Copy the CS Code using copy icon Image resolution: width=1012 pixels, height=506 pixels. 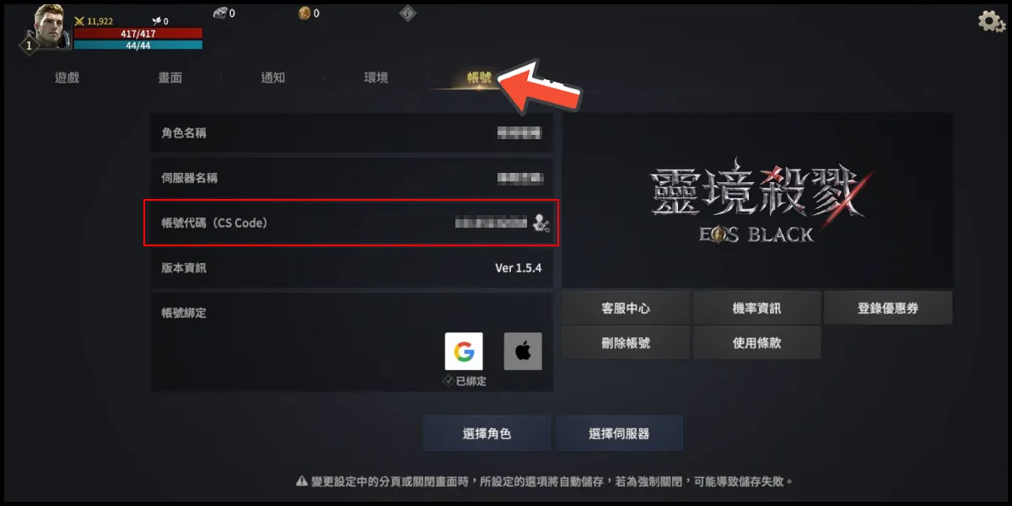(x=541, y=223)
